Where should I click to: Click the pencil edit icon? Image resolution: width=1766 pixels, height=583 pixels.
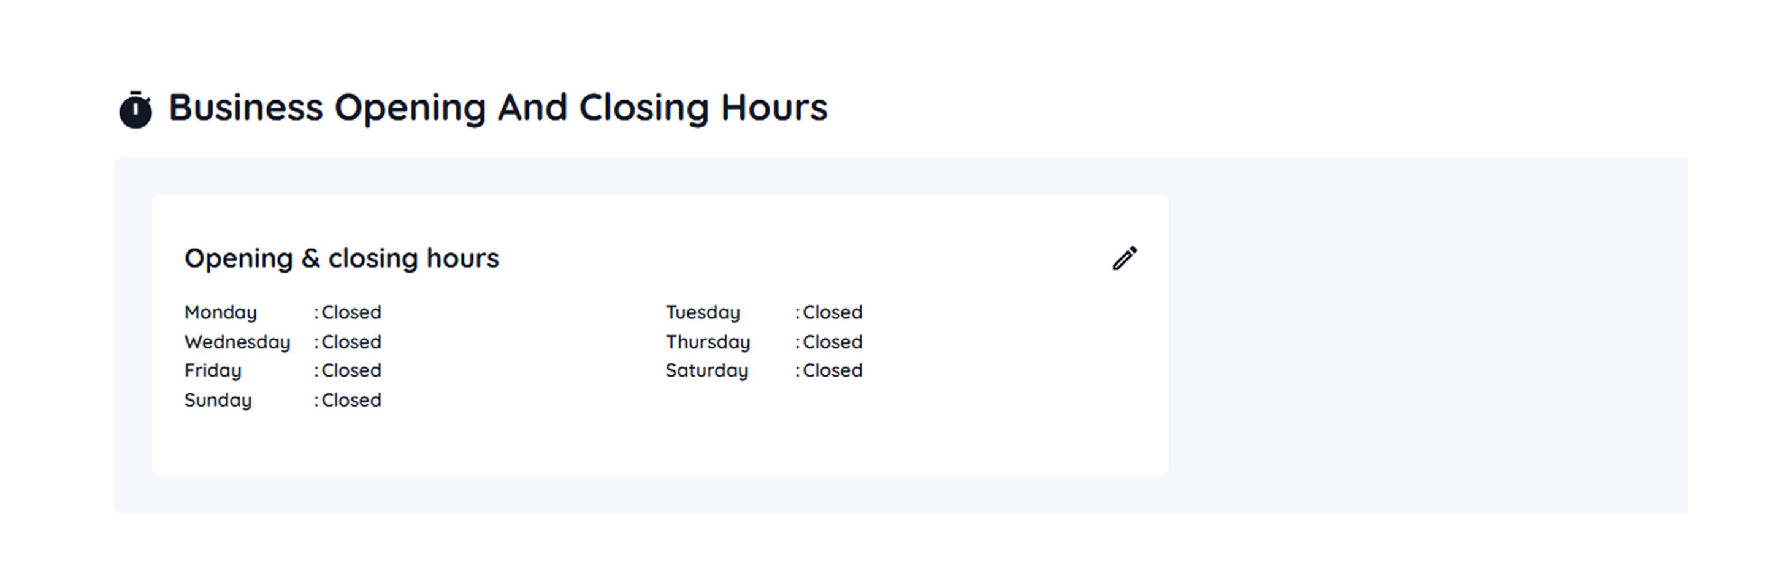pyautogui.click(x=1125, y=258)
